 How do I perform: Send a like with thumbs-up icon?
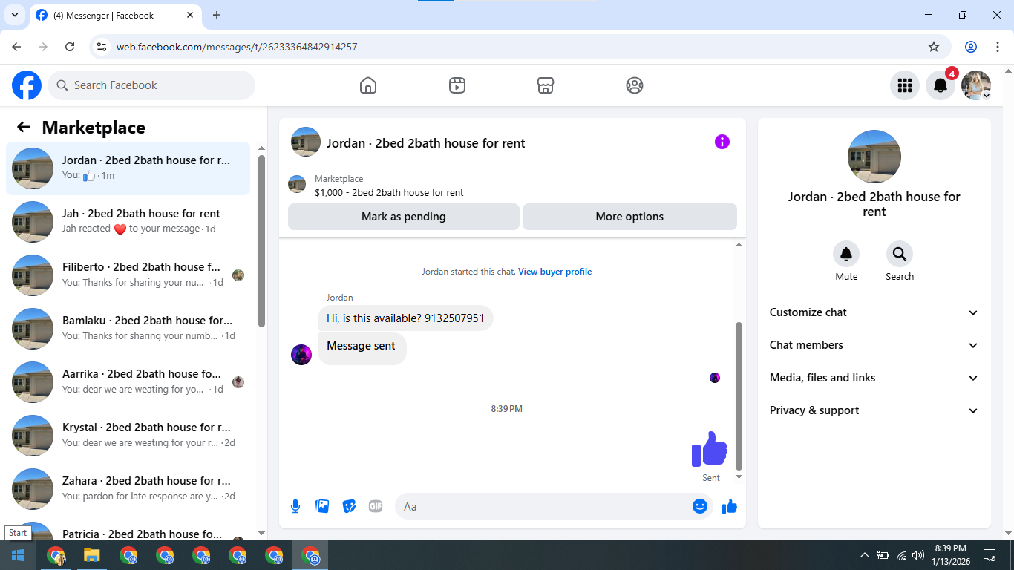pyautogui.click(x=730, y=506)
